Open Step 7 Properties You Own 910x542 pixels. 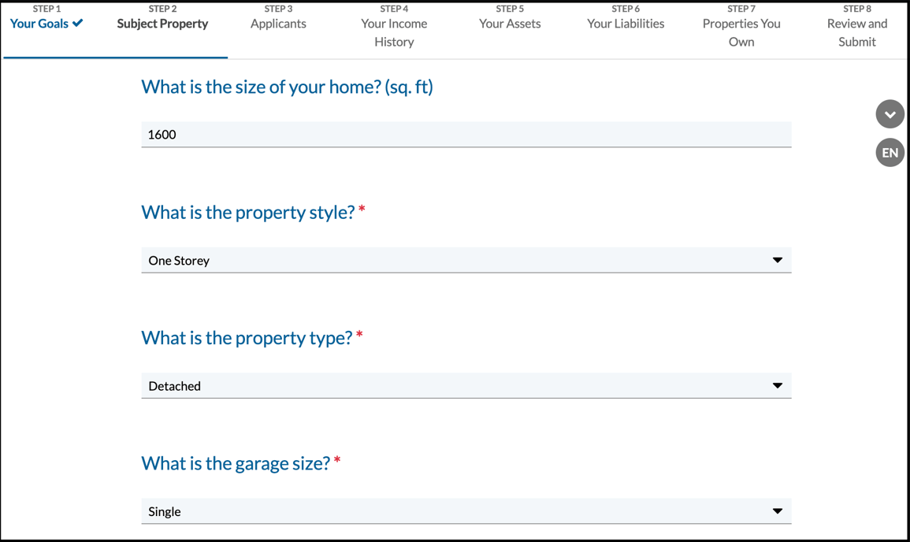(741, 32)
